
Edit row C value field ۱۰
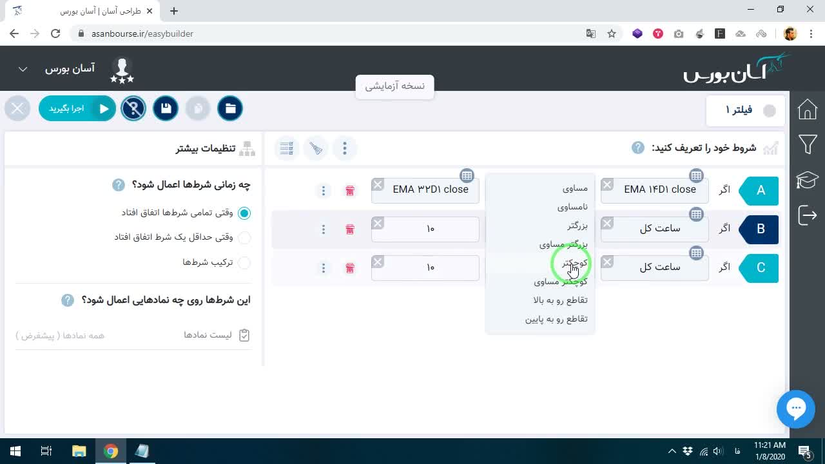425,267
